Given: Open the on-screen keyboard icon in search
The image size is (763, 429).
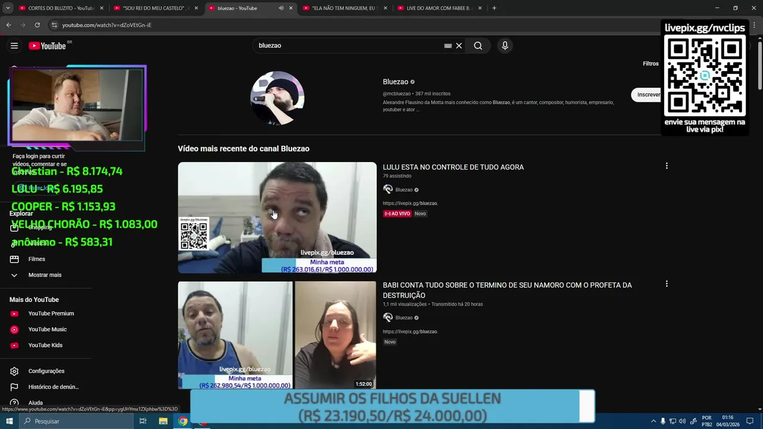Looking at the screenshot, I should 448,46.
